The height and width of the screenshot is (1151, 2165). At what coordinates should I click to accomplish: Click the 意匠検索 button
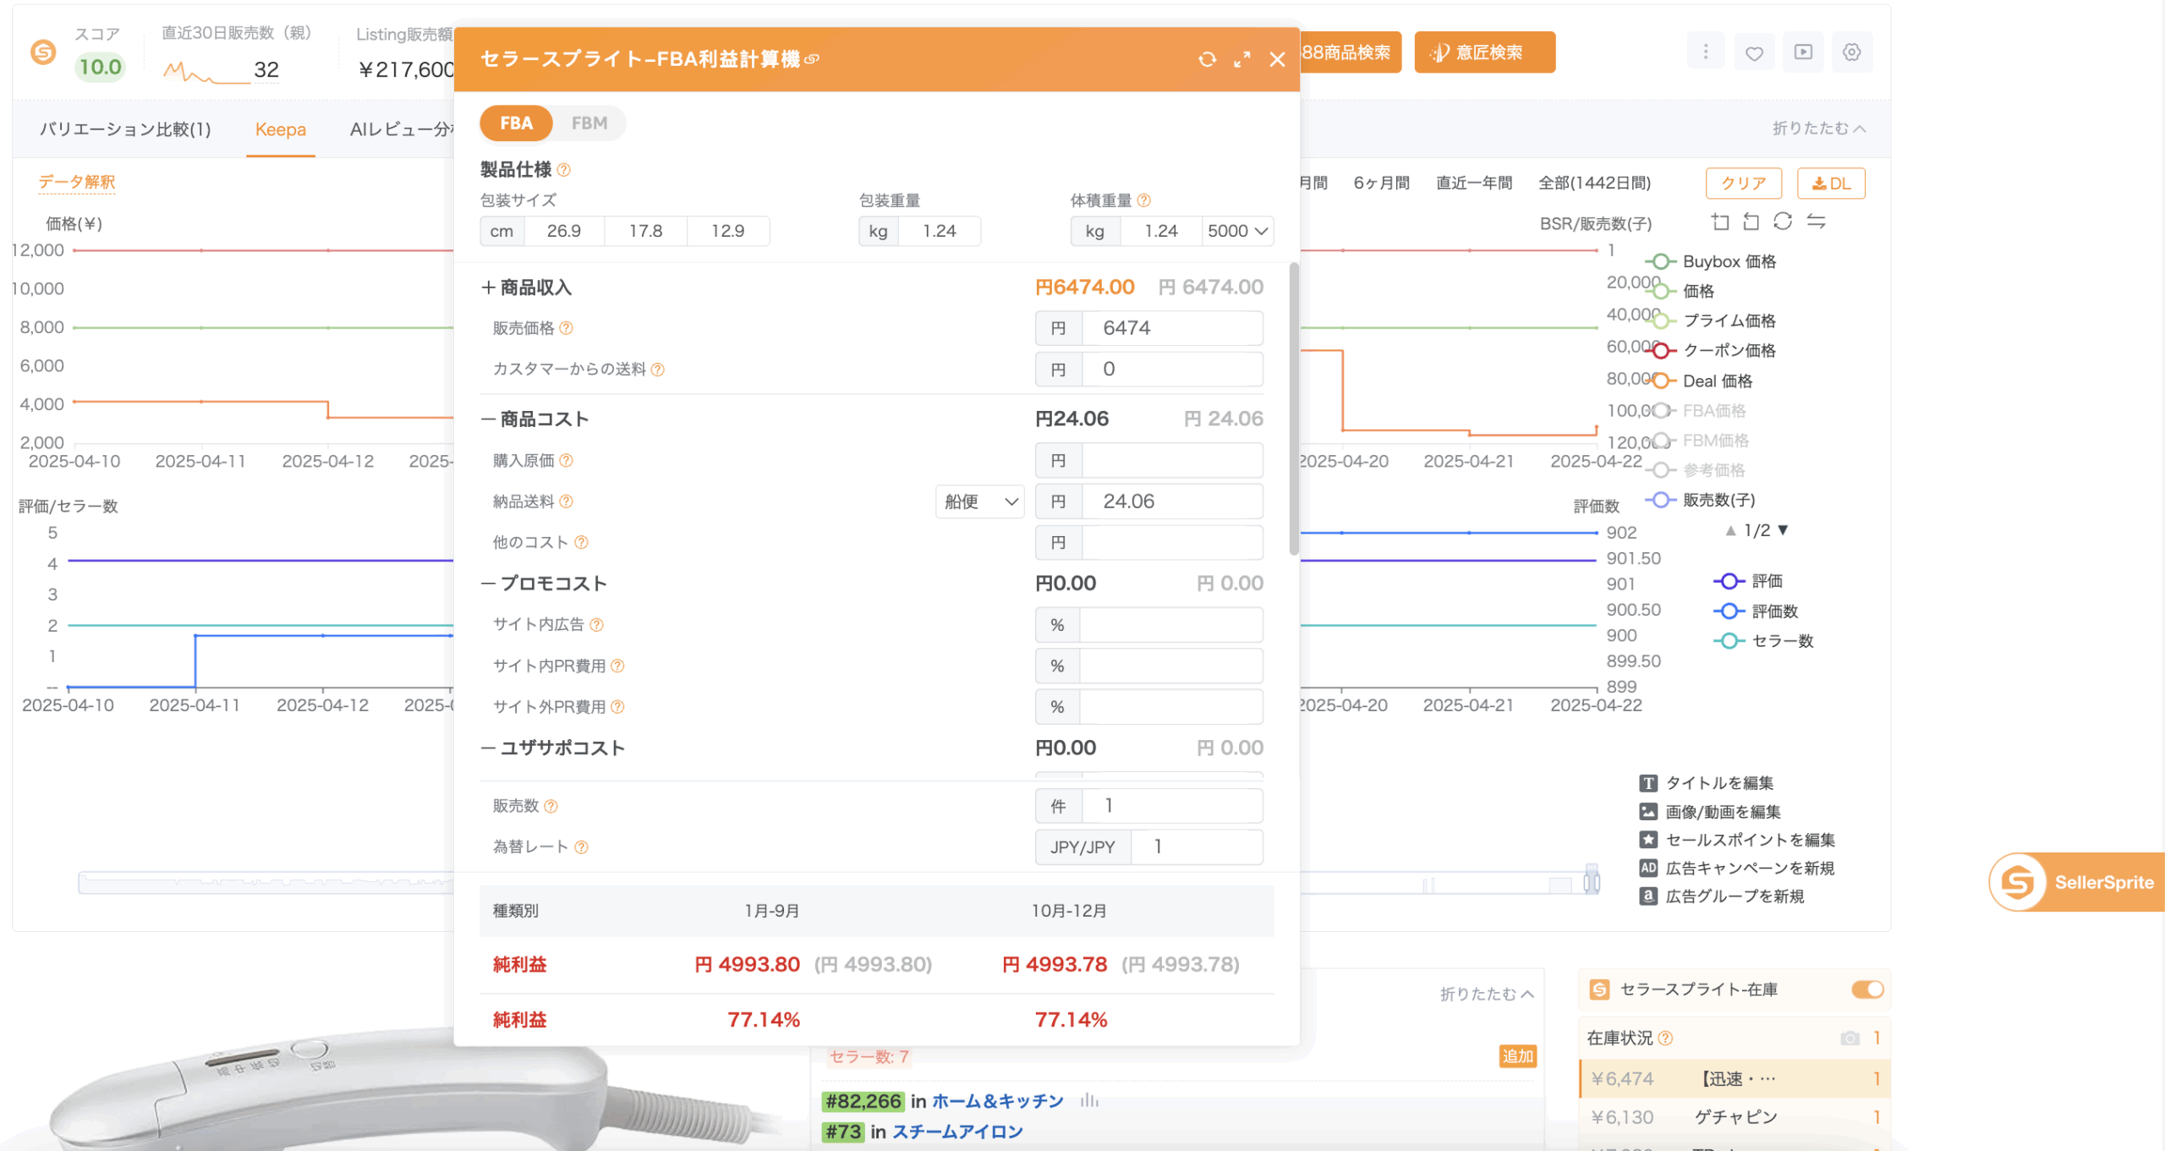pos(1484,52)
